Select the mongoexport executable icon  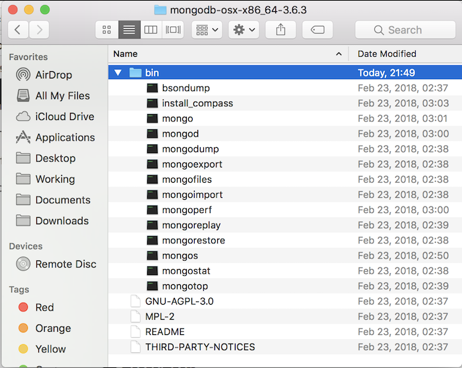152,164
